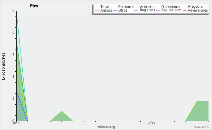
Task: Click the y-axis value '2'
Action: (13, 99)
